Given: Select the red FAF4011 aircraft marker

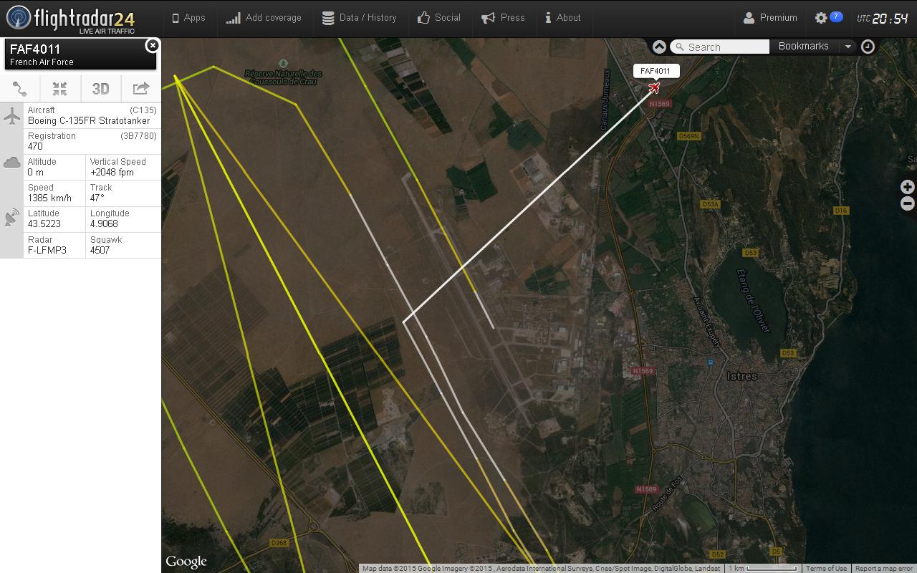Looking at the screenshot, I should tap(654, 88).
